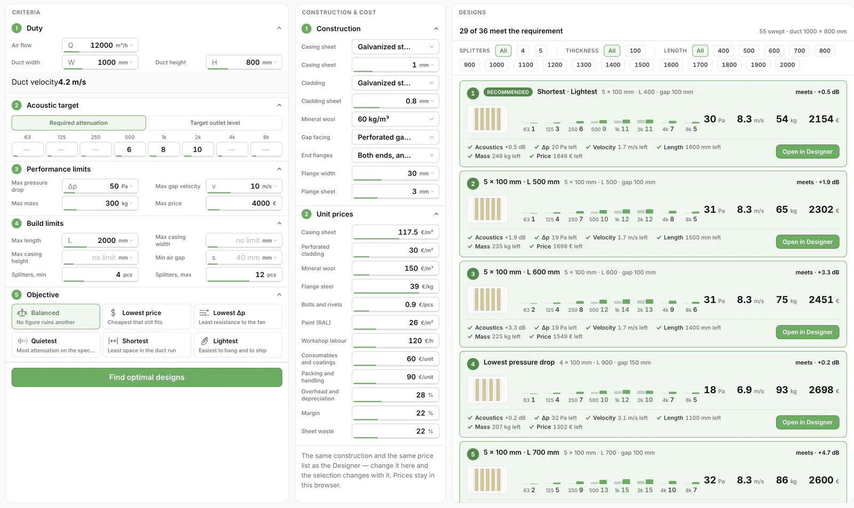Click step 2 badge beside Acoustic target
This screenshot has width=854, height=508.
point(17,106)
